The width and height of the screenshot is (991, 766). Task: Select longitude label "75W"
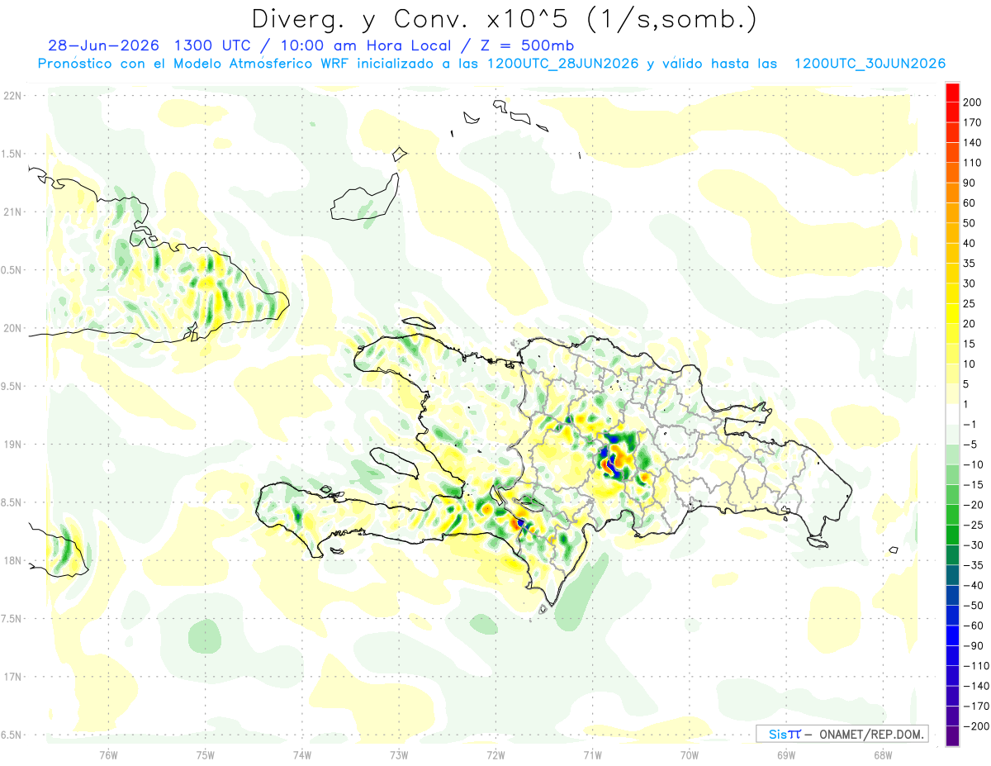206,754
